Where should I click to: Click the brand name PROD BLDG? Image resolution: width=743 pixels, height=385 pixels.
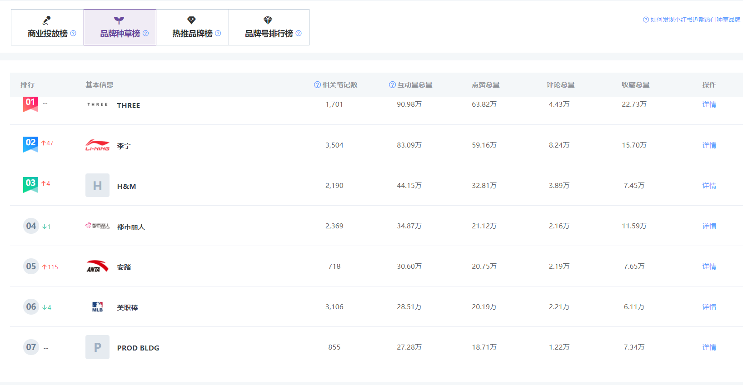[138, 348]
